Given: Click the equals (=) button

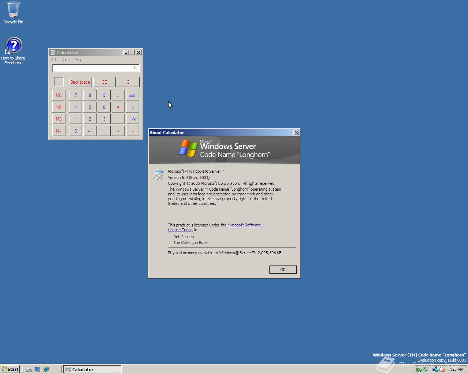Looking at the screenshot, I should (x=133, y=131).
